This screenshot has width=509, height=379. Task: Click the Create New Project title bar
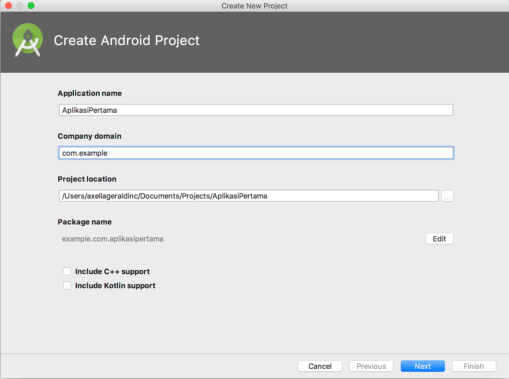[254, 5]
